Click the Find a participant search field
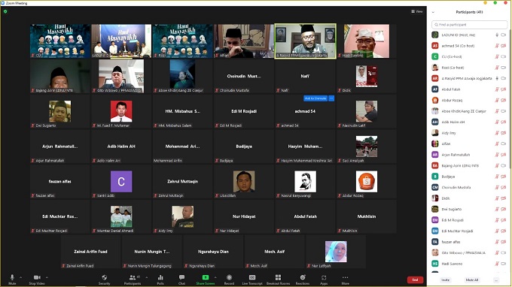Viewport: 512px width, 287px height. (x=470, y=25)
